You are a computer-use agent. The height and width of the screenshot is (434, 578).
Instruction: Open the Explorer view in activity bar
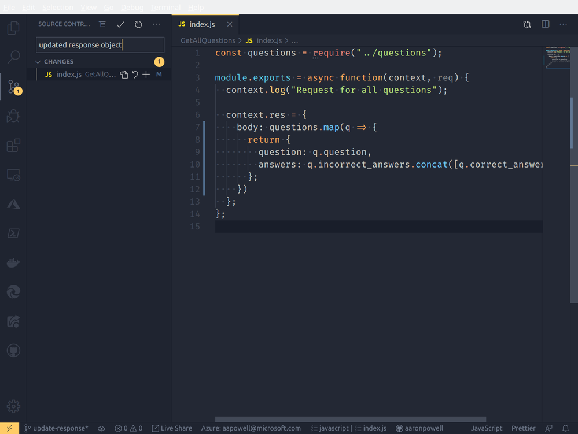click(x=13, y=28)
